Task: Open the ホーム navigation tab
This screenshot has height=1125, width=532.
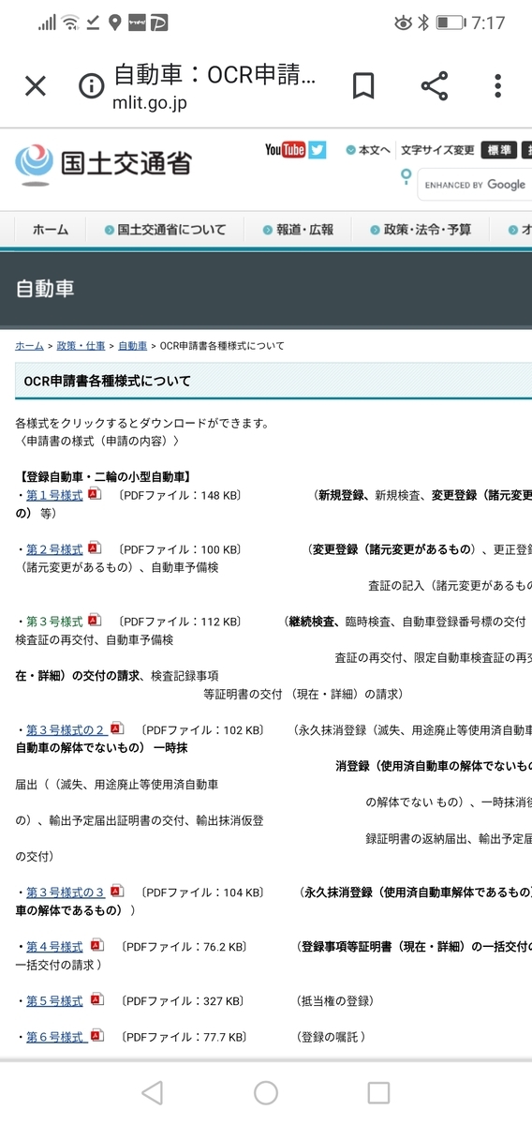Action: tap(51, 230)
